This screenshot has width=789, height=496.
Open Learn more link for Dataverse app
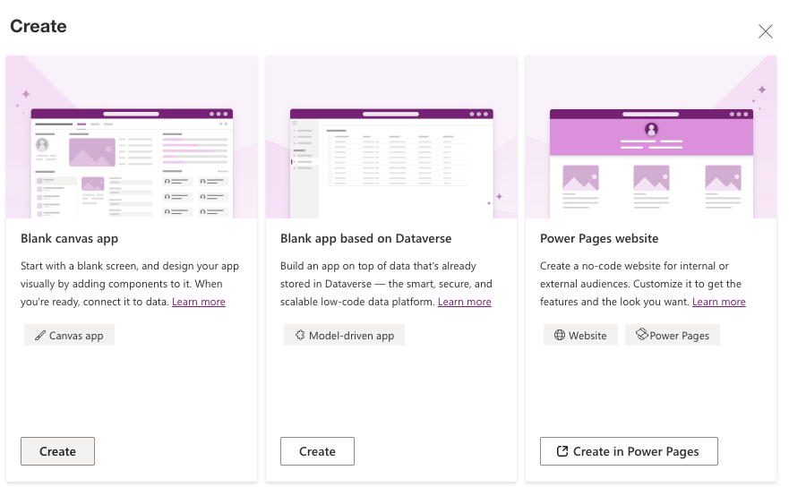464,302
